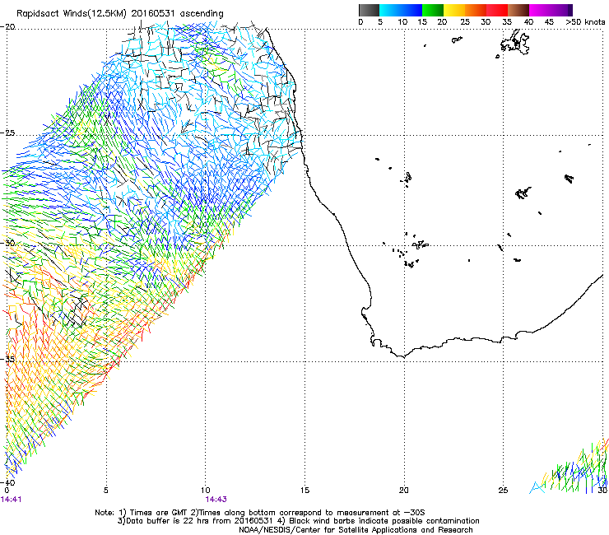Click the chart title 'Rapidsact Winds(12.5KM) 20160531 ascending'
Image resolution: width=609 pixels, height=535 pixels.
point(120,14)
